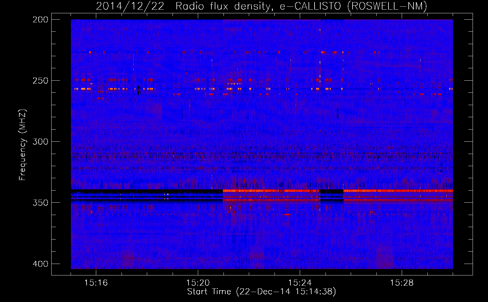The image size is (488, 302).
Task: Click the plot title mentioning e-CALLISTO ROSWELL-NM
Action: click(x=261, y=6)
